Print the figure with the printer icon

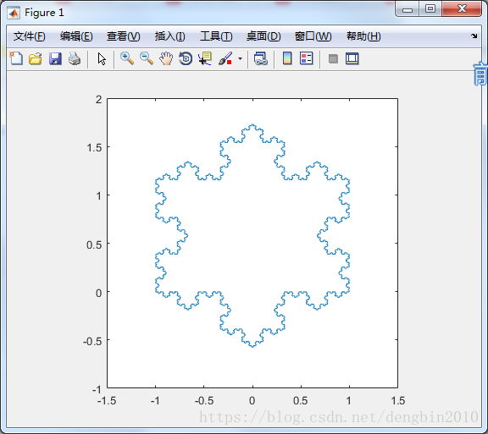(75, 58)
